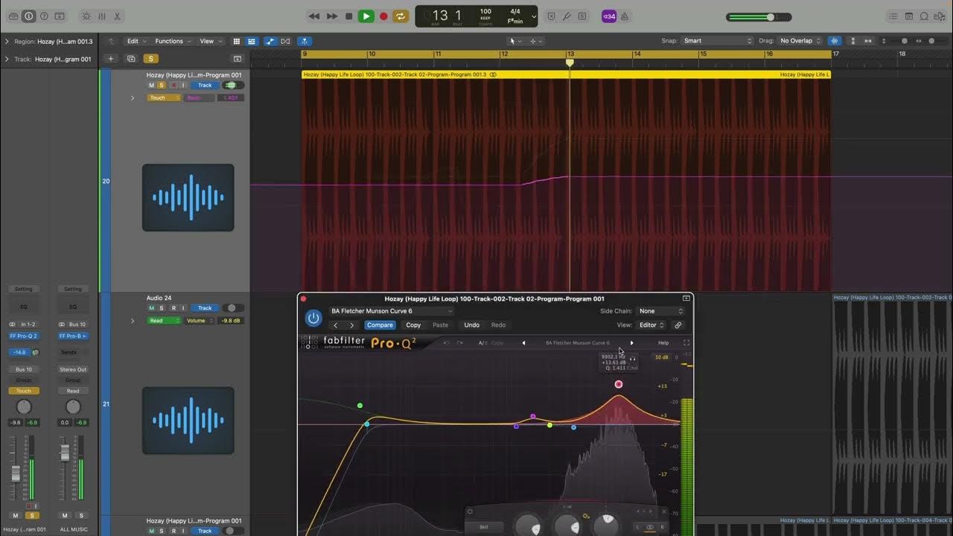The width and height of the screenshot is (953, 536).
Task: Solo the Audio 24 track
Action: [162, 308]
